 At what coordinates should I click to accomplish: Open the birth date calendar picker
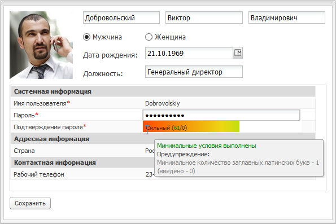(x=238, y=53)
